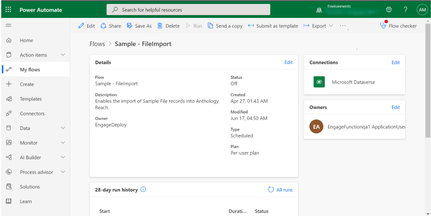Viewport: 431px width, 219px height.
Task: Click the run history Status column header
Action: (262, 211)
